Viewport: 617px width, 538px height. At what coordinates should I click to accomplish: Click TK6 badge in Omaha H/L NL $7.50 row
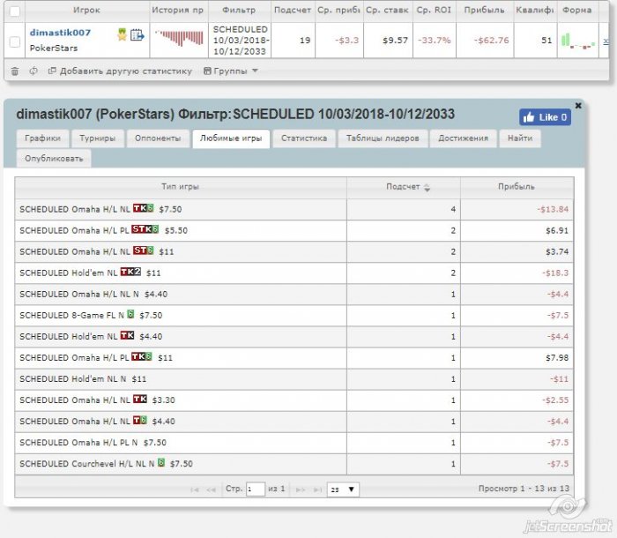[143, 208]
